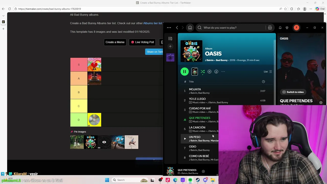Click Create a Meme button on TierMaker
327x184 pixels.
(x=115, y=42)
